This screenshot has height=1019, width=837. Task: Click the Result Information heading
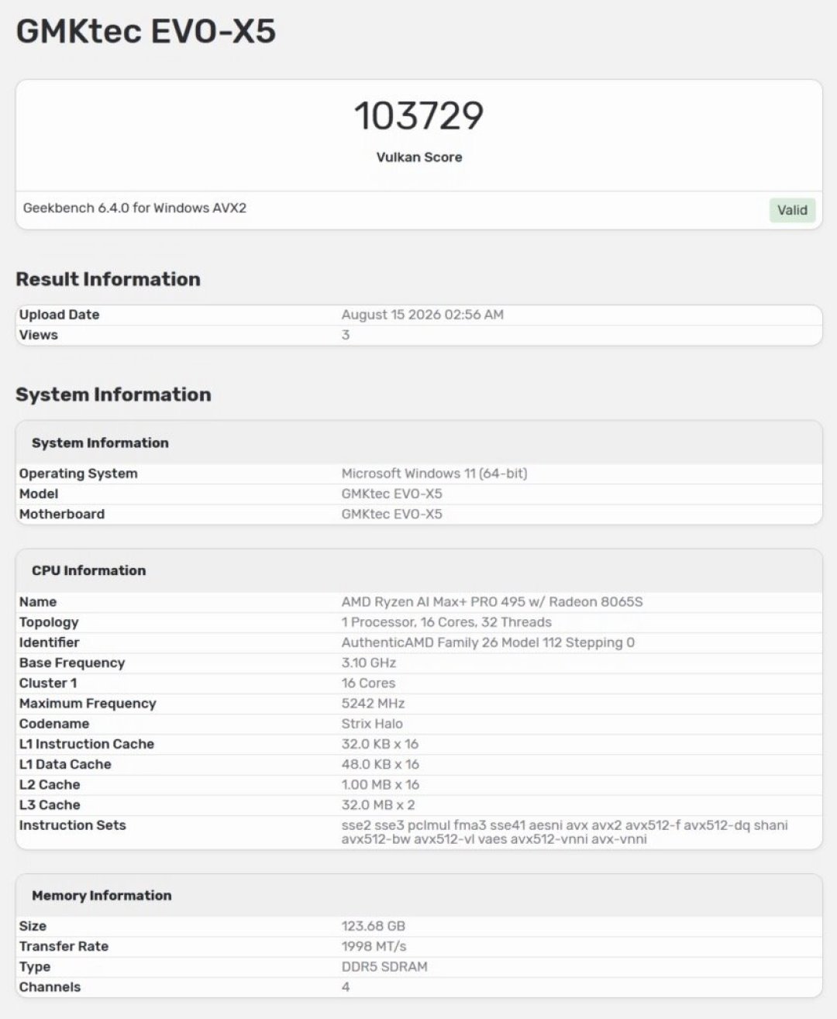pos(108,279)
